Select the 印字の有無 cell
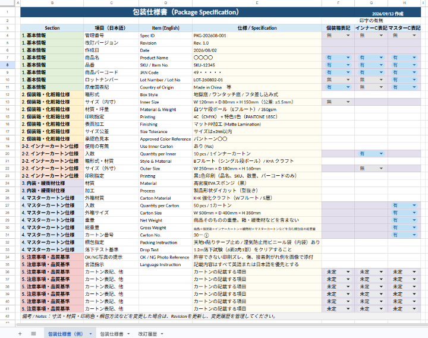Image resolution: width=428 pixels, height=338 pixels. (371, 20)
